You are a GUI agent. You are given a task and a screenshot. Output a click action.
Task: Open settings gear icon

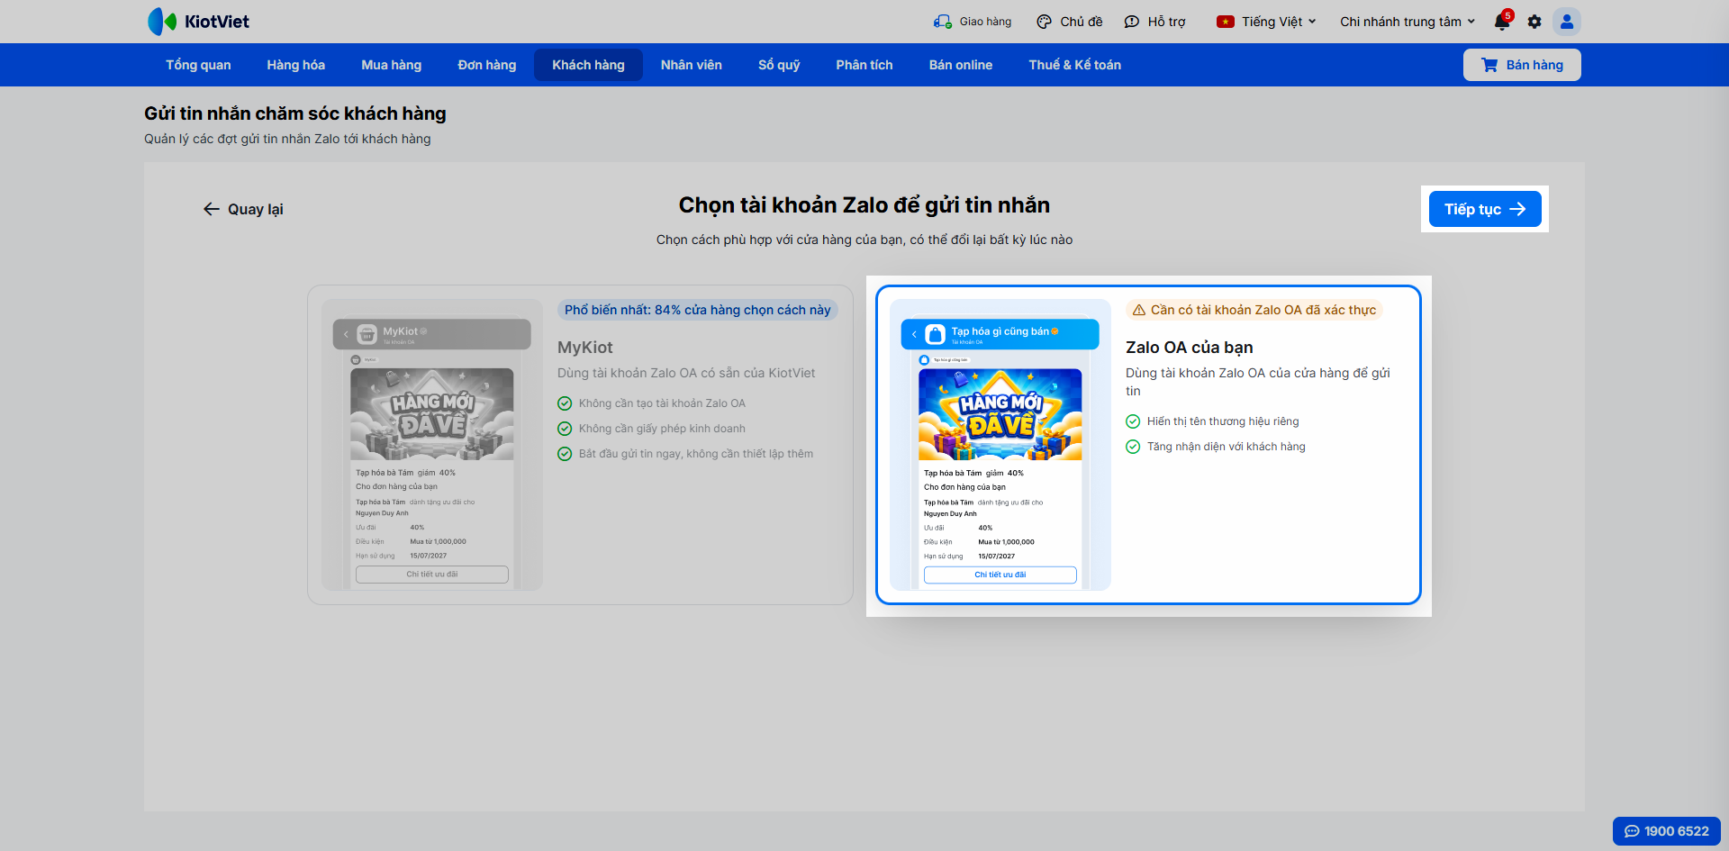1534,22
